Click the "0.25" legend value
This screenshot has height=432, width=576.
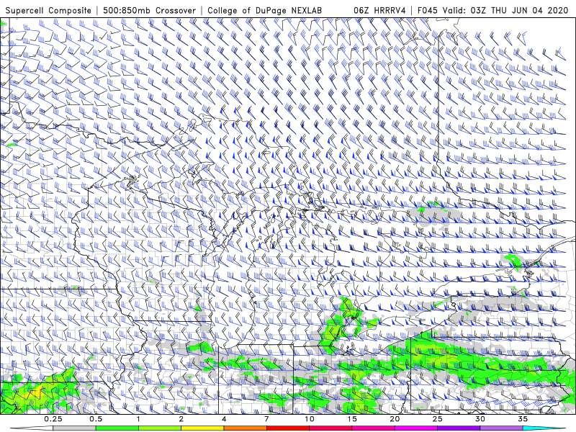click(53, 419)
